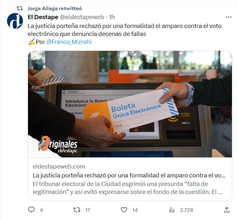The image size is (238, 220).
Task: Click the retweet indicator icon beside Jorge Aliaga
Action: click(20, 8)
